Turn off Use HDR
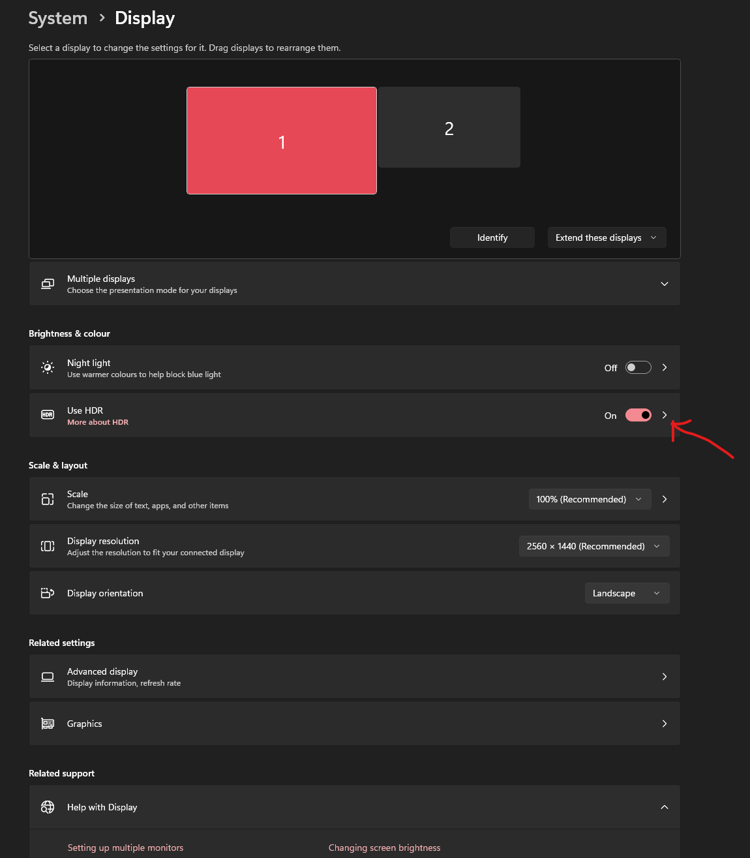Screen dimensions: 750x858 (638, 414)
